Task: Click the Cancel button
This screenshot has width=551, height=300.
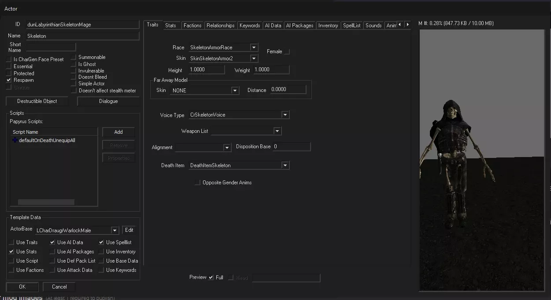Action: [59, 287]
